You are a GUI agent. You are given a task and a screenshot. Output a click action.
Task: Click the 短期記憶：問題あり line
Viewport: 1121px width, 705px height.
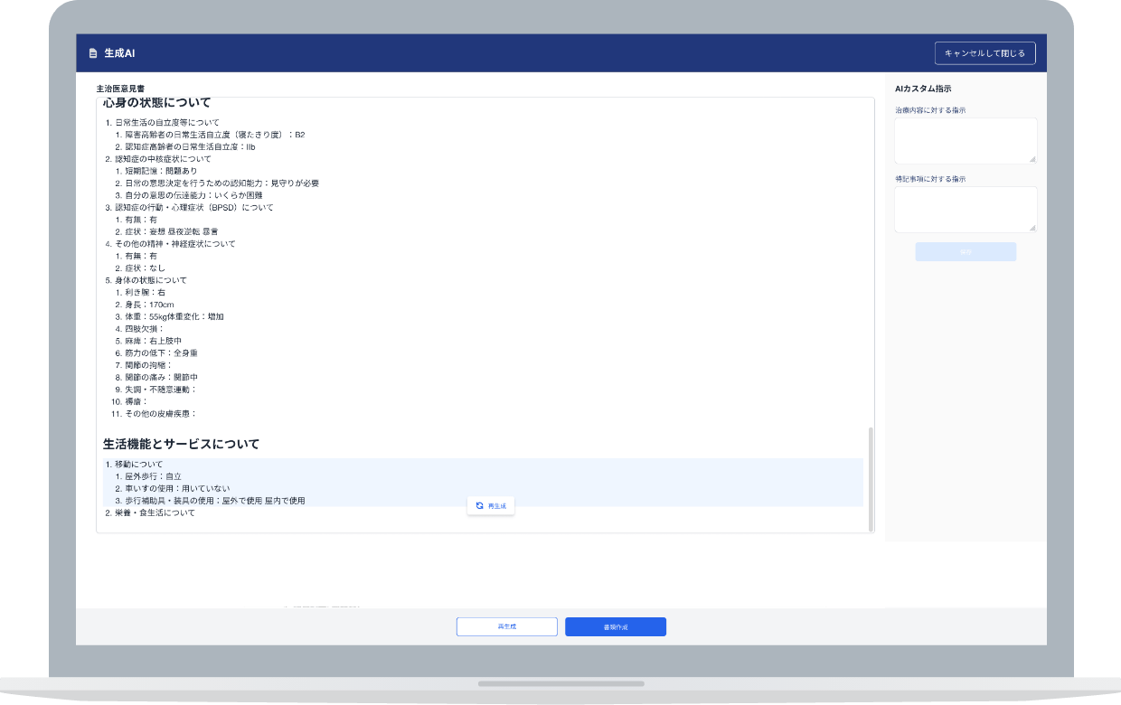tap(161, 171)
